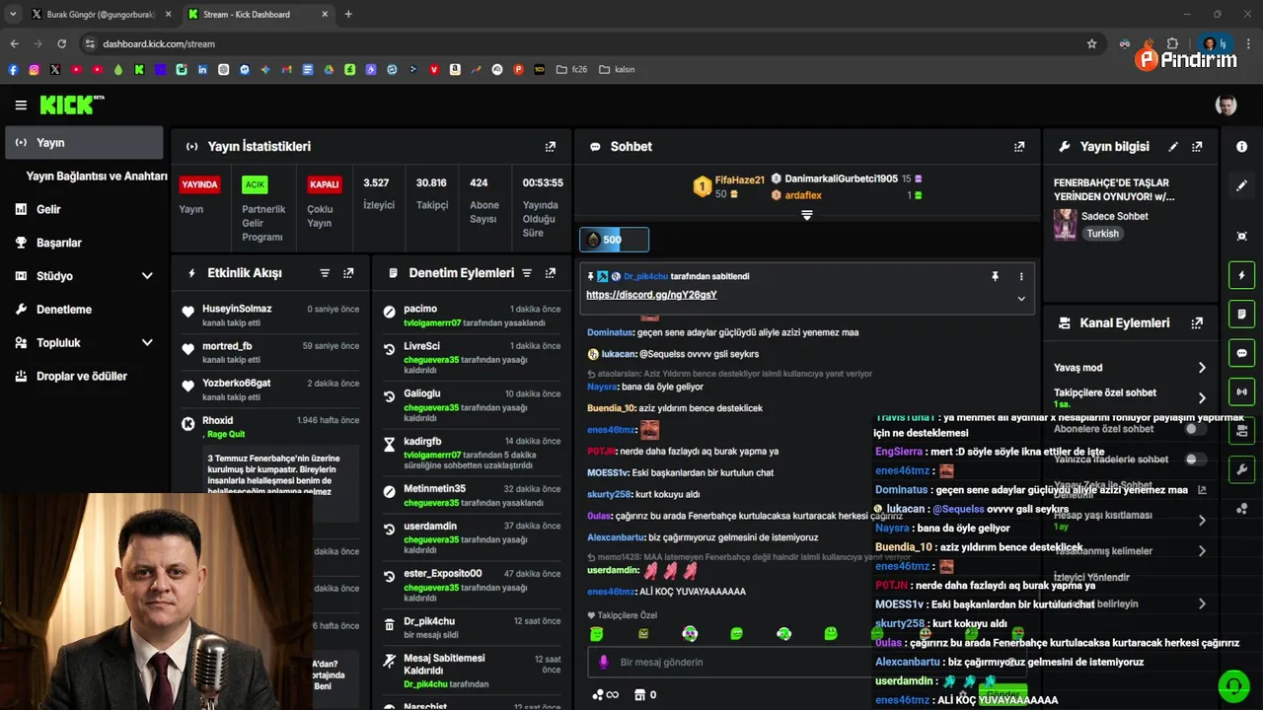
Task: Click the browser address bar with dashboard.kick.com/stream
Action: click(x=582, y=43)
